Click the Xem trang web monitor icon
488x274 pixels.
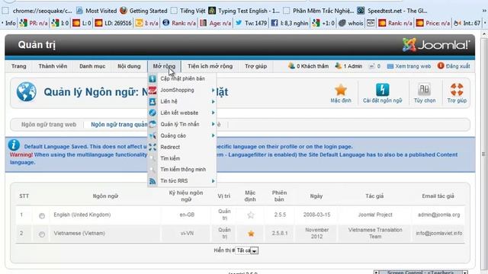click(x=390, y=66)
